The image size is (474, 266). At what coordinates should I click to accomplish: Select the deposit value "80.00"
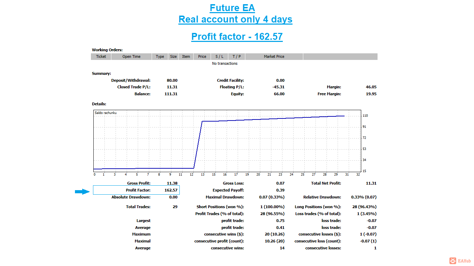pyautogui.click(x=172, y=80)
